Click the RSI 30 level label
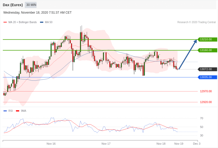 (202, 135)
